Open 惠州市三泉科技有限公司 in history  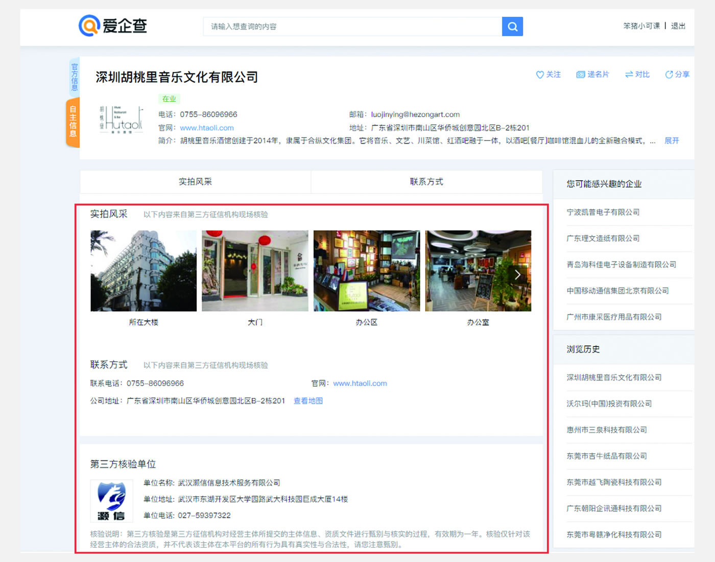(607, 430)
